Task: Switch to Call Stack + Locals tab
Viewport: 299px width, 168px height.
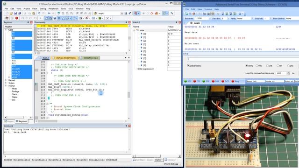Action: coord(143,160)
